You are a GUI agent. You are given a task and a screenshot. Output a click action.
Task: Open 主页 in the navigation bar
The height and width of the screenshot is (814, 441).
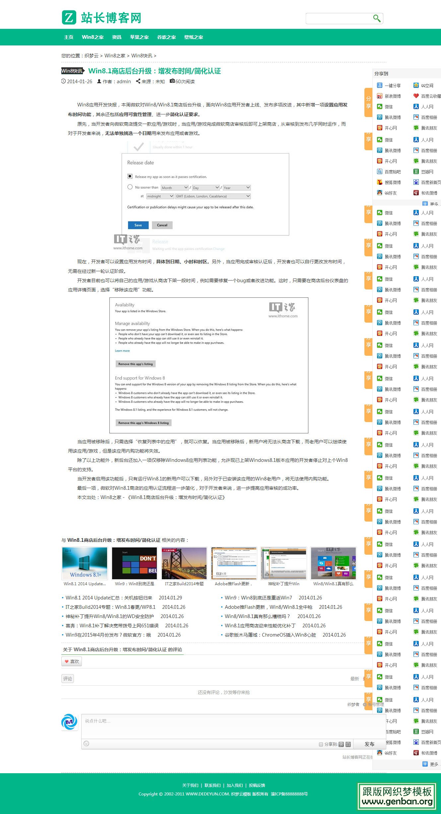coord(69,37)
